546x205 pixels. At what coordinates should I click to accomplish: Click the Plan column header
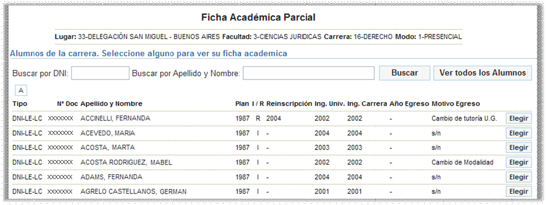point(242,104)
